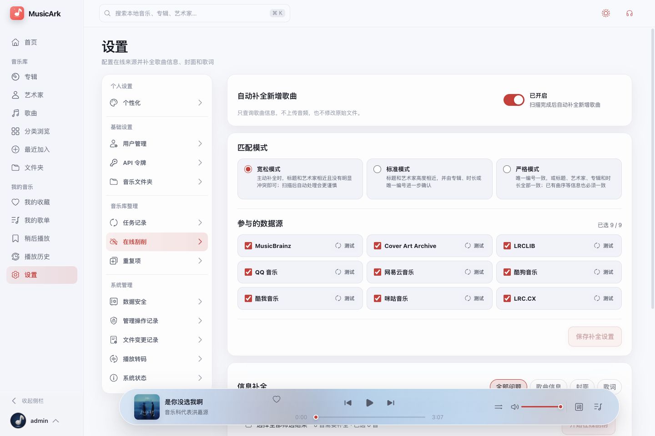Expand the API 令牌 settings row

tap(157, 163)
